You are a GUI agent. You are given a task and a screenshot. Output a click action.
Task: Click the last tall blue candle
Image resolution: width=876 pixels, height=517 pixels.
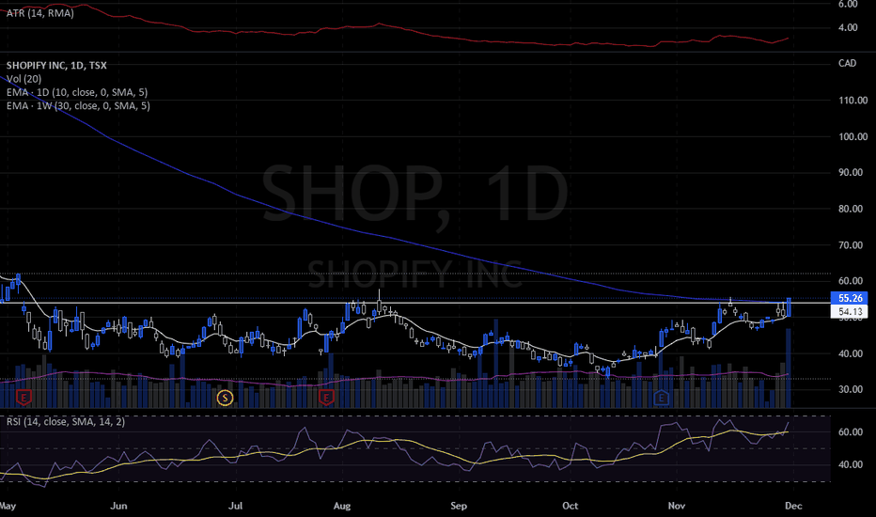[789, 307]
